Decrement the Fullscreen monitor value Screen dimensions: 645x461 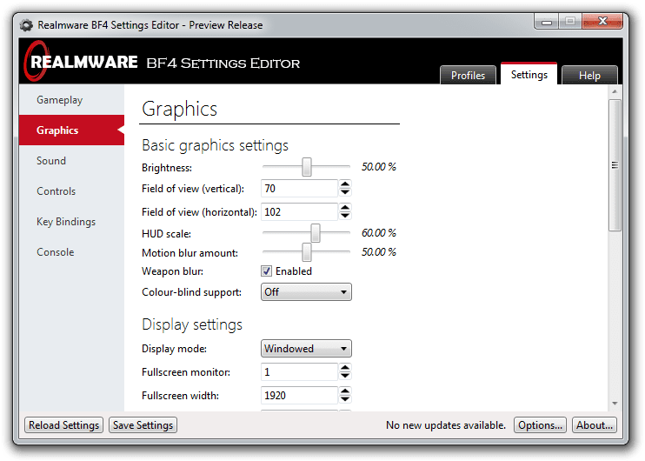[345, 377]
